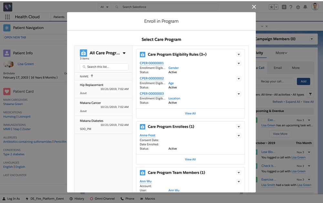Open the Ann Wu row actions dropdown
The width and height of the screenshot is (323, 203).
[239, 182]
